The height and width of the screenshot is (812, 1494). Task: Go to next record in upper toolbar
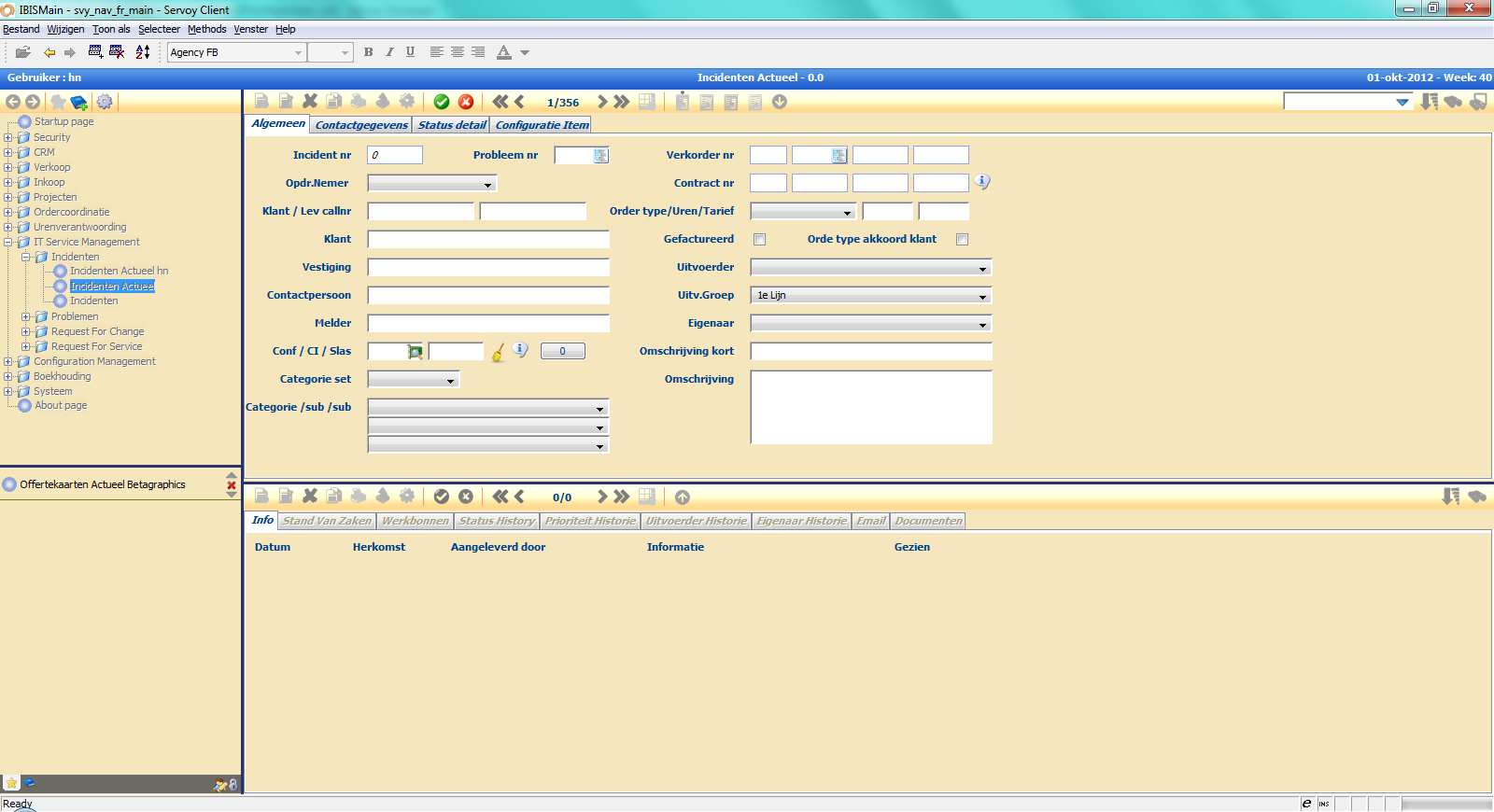click(602, 102)
